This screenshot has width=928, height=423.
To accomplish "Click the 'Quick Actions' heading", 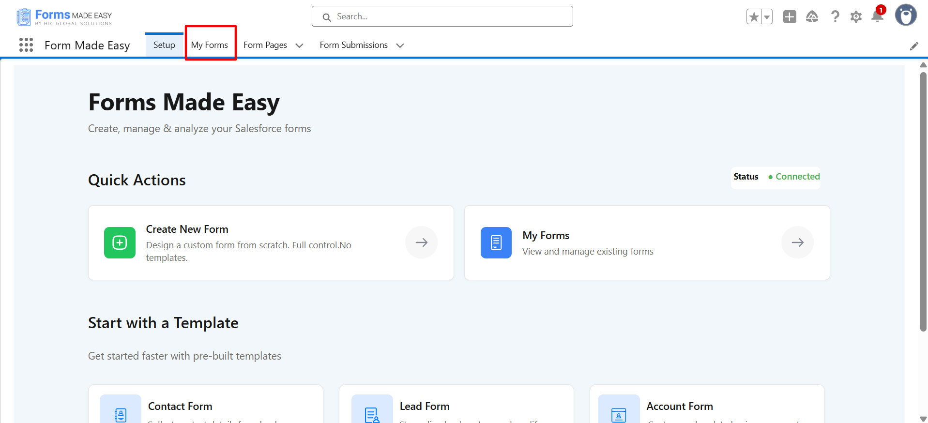I will (137, 180).
